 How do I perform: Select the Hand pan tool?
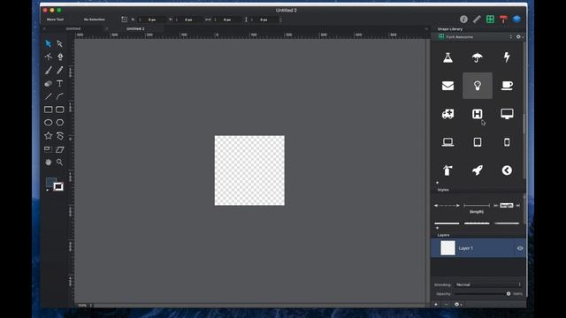(48, 163)
